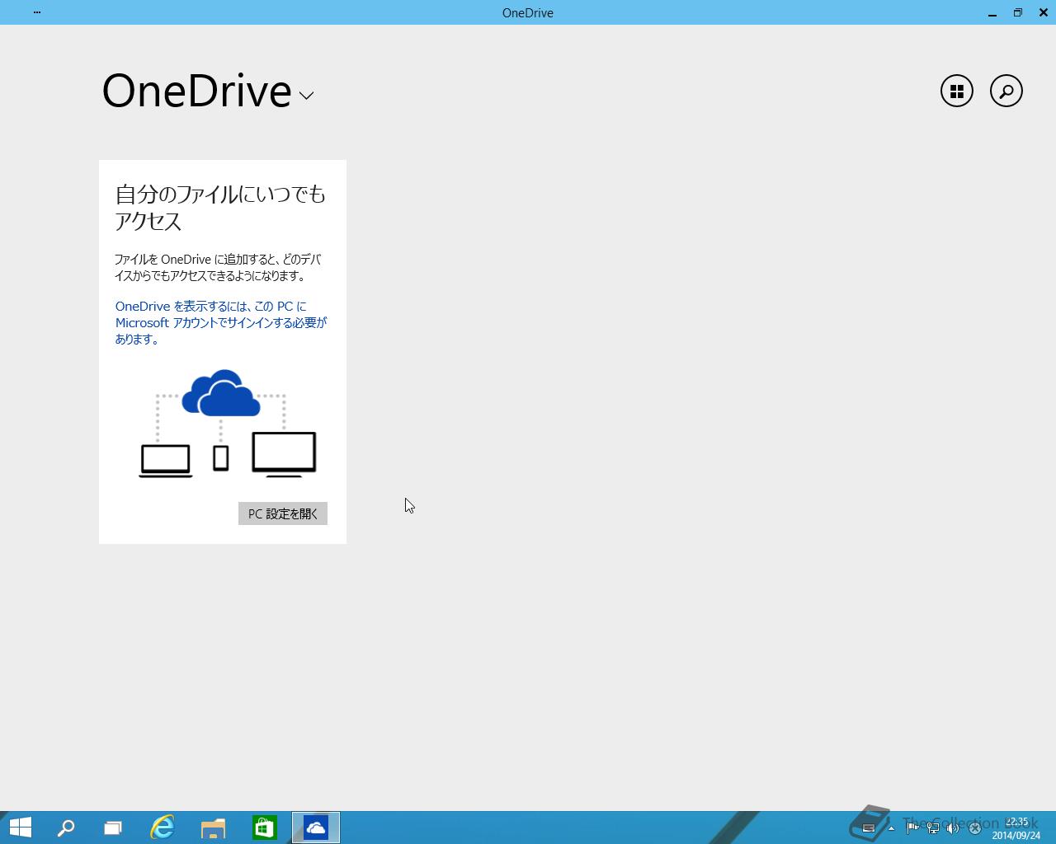Minimize the OneDrive window

click(992, 12)
